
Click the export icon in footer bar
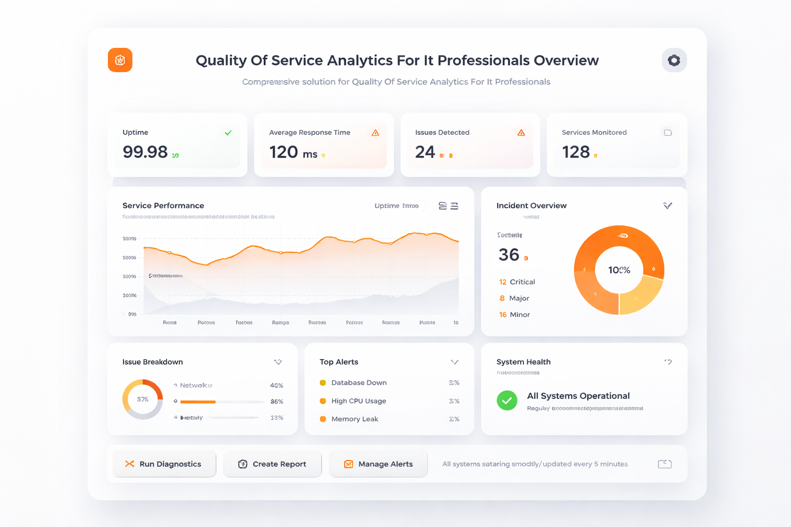coord(664,464)
